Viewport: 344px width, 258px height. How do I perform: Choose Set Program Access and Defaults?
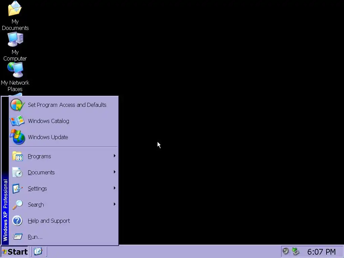(x=63, y=105)
